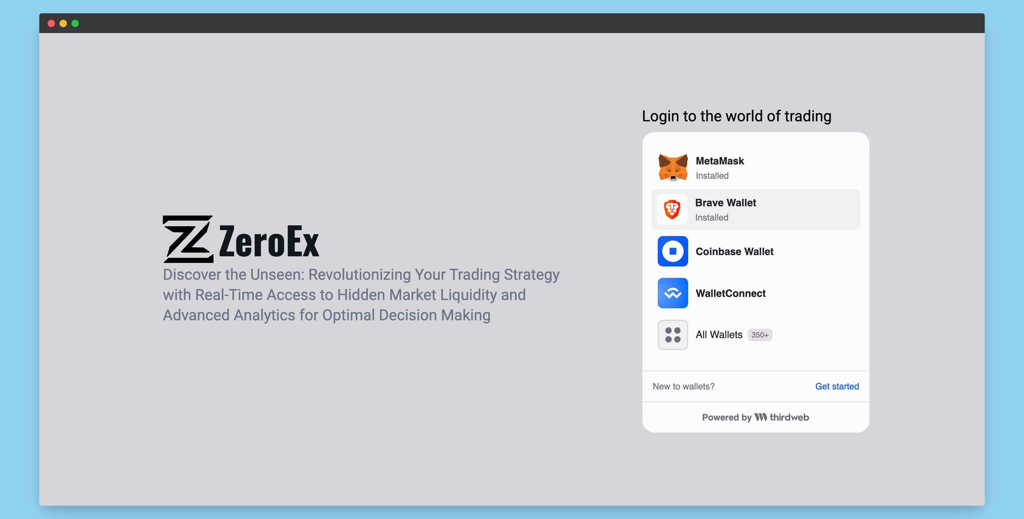Click the All Wallets four-dot icon
This screenshot has width=1024, height=519.
click(x=673, y=335)
